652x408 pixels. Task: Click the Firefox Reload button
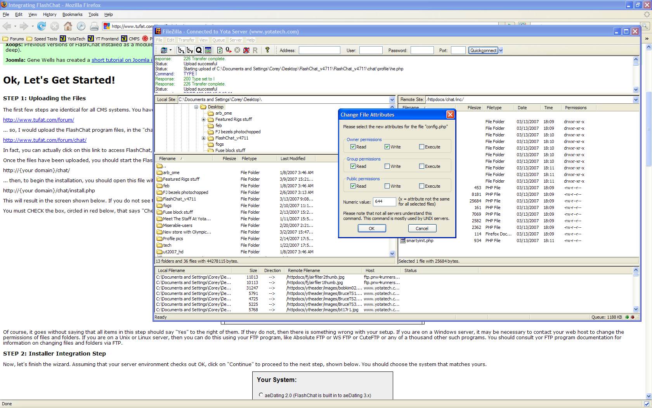coord(42,26)
